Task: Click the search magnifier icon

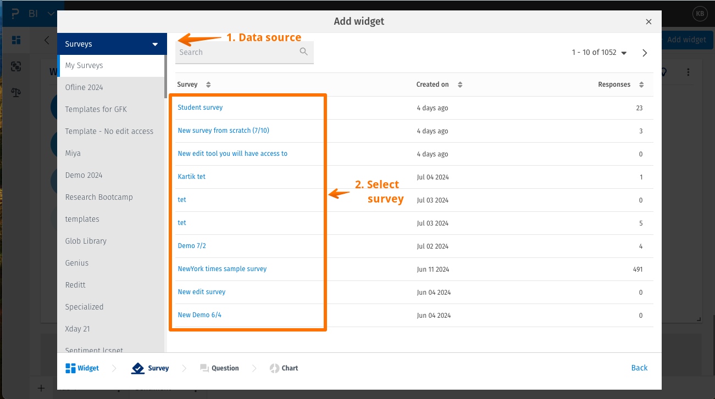Action: point(303,52)
